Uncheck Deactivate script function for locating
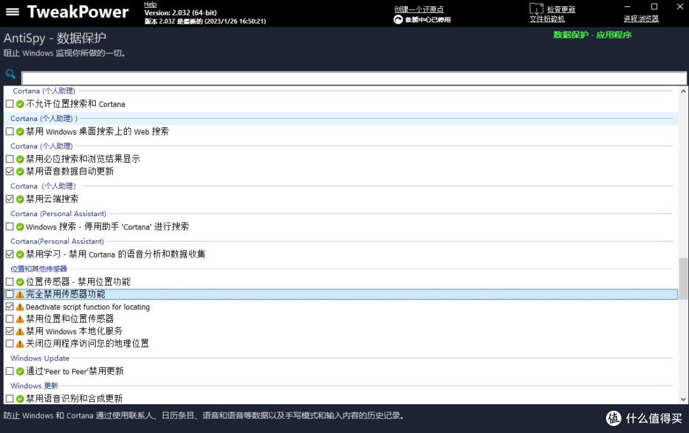Viewport: 689px width, 433px height. [x=10, y=307]
